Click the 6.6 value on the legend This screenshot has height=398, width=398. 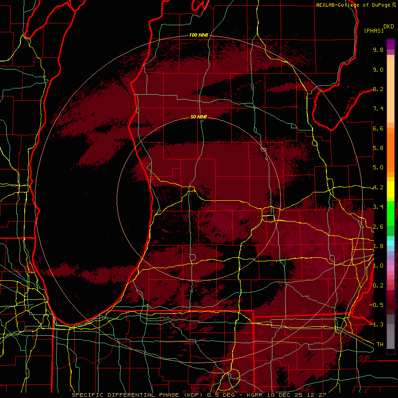click(x=378, y=128)
